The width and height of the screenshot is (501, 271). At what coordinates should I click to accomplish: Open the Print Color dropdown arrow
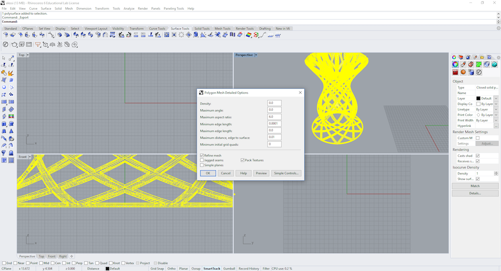[496, 115]
